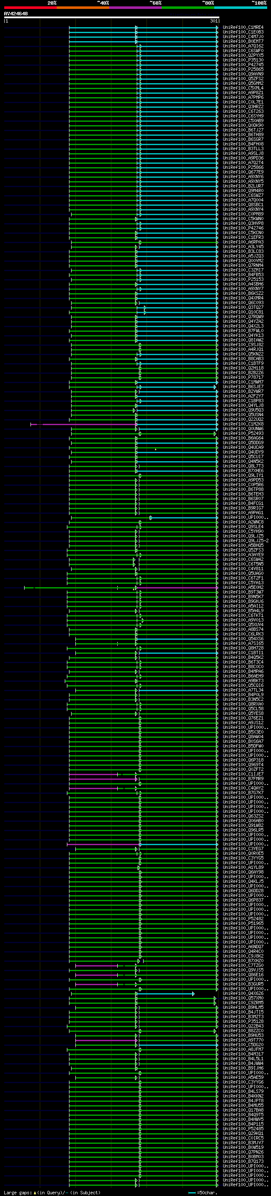Select UniRef100_Q3TQ27 row label
The image size is (271, 1196).
tap(243, 307)
